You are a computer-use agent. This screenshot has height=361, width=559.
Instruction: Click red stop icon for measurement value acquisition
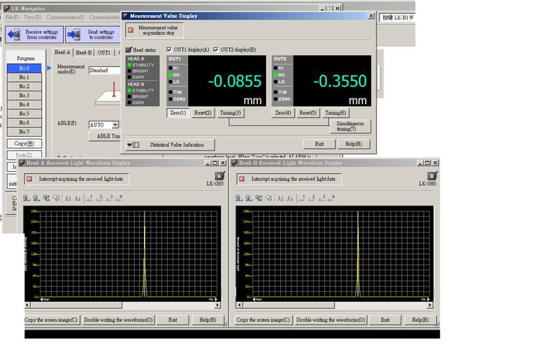[131, 30]
